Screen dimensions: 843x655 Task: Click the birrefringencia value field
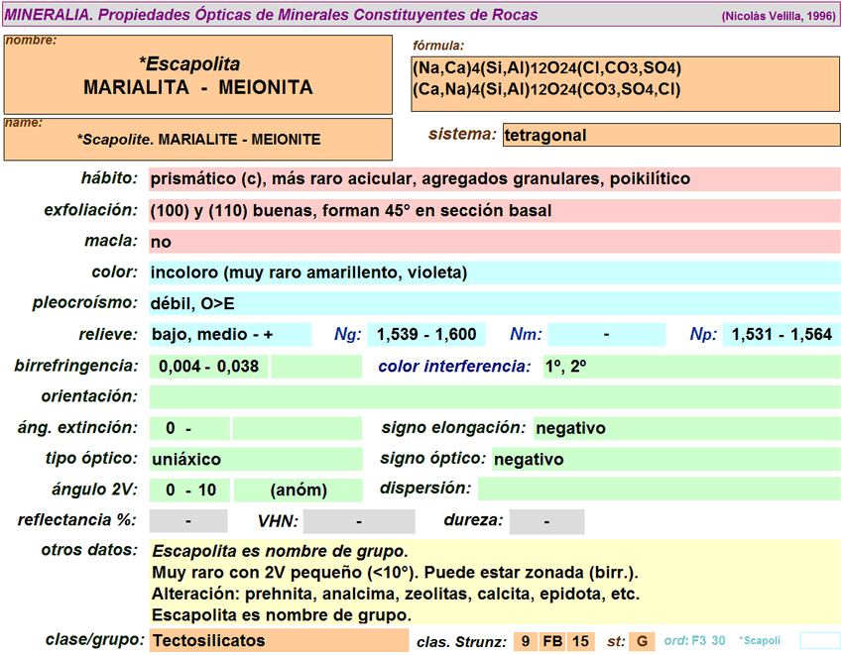click(208, 367)
